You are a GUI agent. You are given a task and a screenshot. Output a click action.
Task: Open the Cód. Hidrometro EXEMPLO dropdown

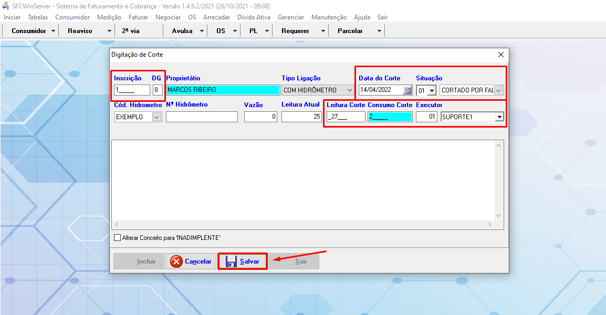(x=156, y=117)
